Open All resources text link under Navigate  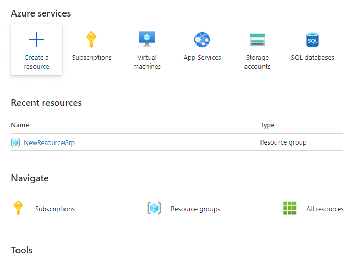(x=324, y=209)
